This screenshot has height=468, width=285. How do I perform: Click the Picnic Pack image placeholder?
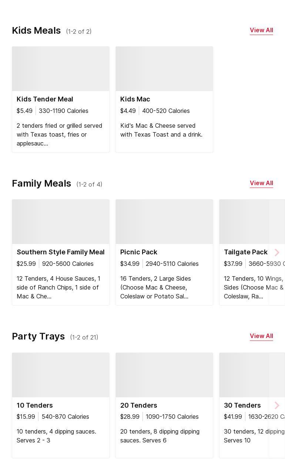click(164, 222)
